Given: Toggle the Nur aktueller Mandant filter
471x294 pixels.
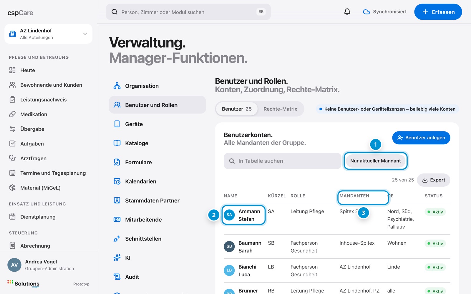Looking at the screenshot, I should point(375,161).
